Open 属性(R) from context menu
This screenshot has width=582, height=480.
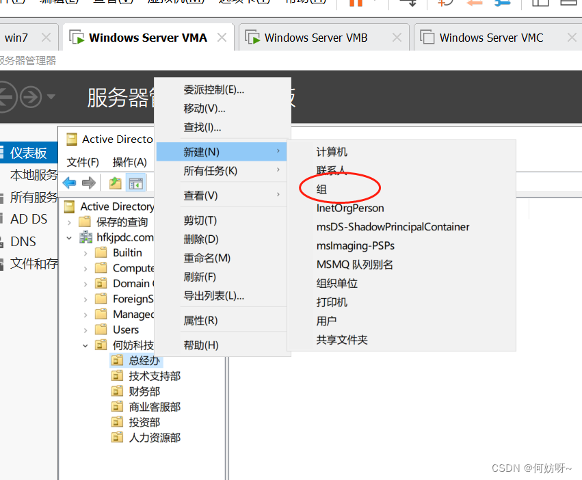200,321
